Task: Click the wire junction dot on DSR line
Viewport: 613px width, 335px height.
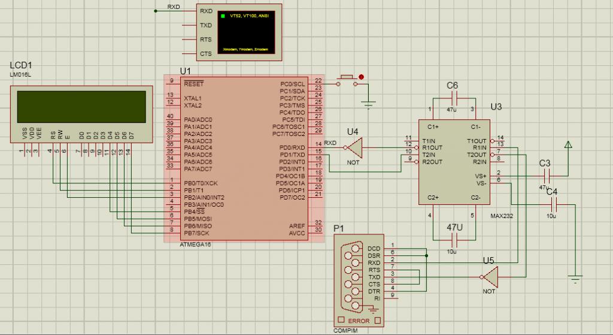Action: point(426,255)
